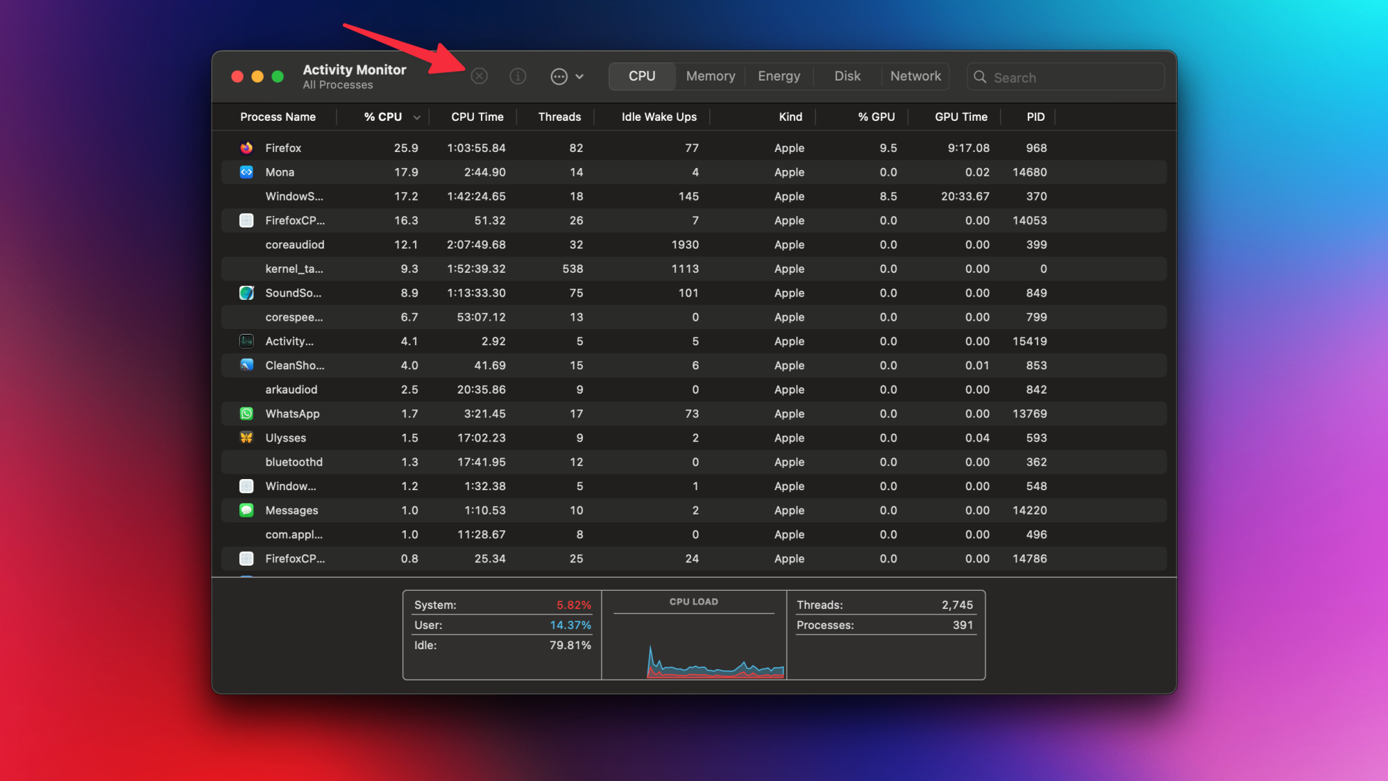
Task: Select the corespee... process row
Action: tap(694, 317)
